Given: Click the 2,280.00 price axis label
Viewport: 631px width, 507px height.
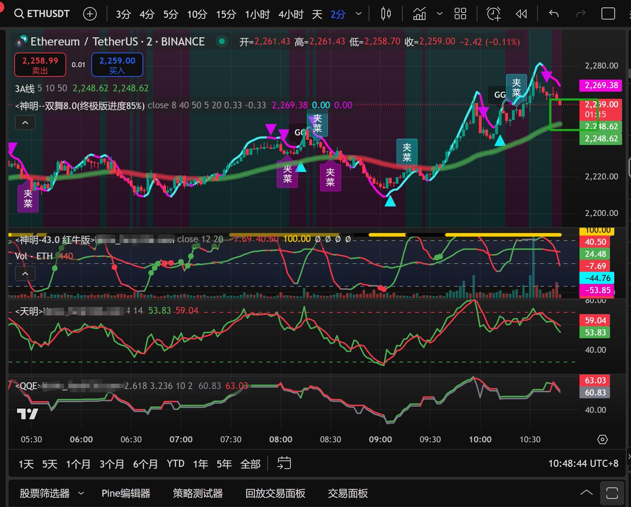Looking at the screenshot, I should (601, 66).
